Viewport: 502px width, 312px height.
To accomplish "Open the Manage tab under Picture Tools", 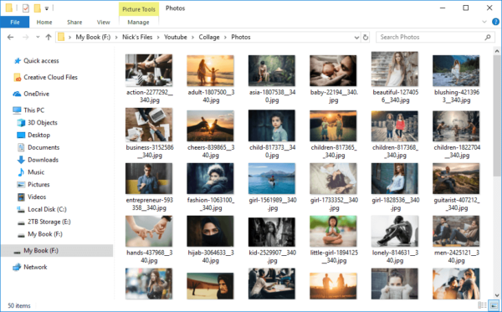I will 138,22.
